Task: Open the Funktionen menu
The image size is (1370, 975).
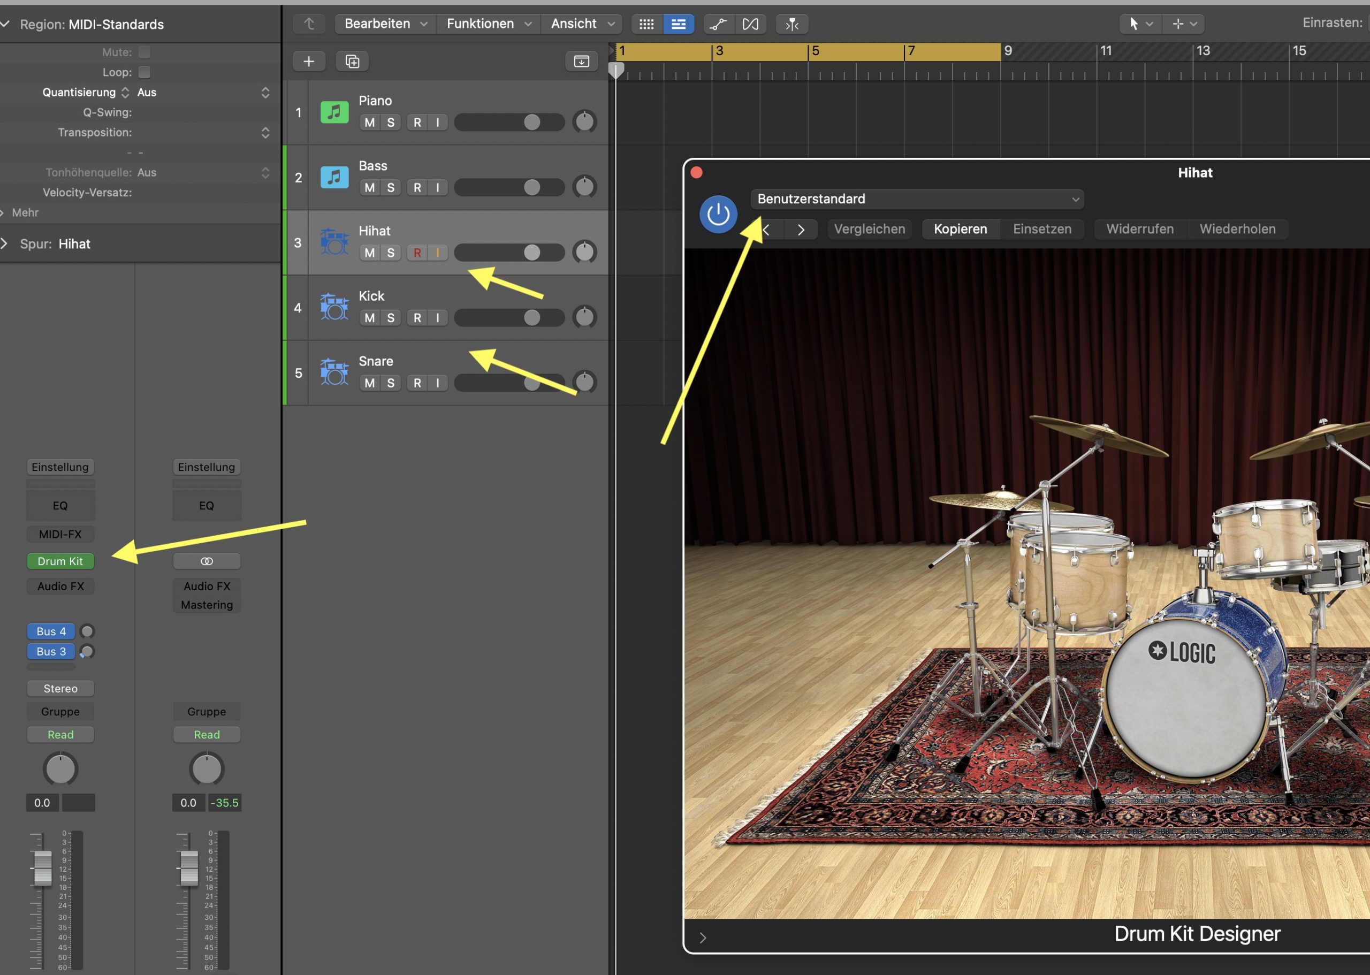Action: pos(489,24)
